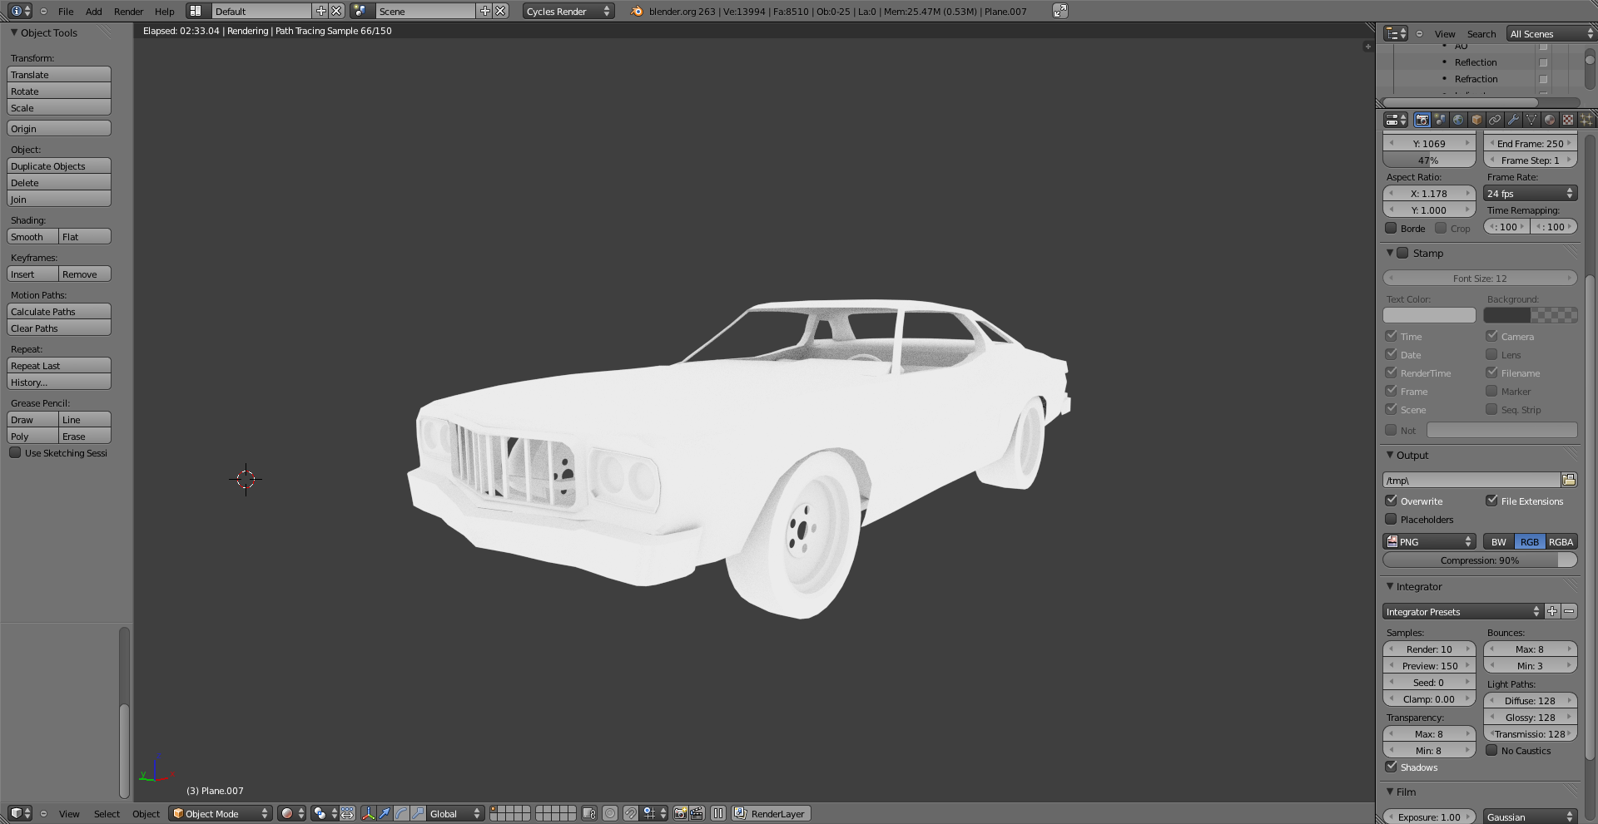The width and height of the screenshot is (1598, 824).
Task: Open the Modifiers wrench tab
Action: coord(1513,120)
